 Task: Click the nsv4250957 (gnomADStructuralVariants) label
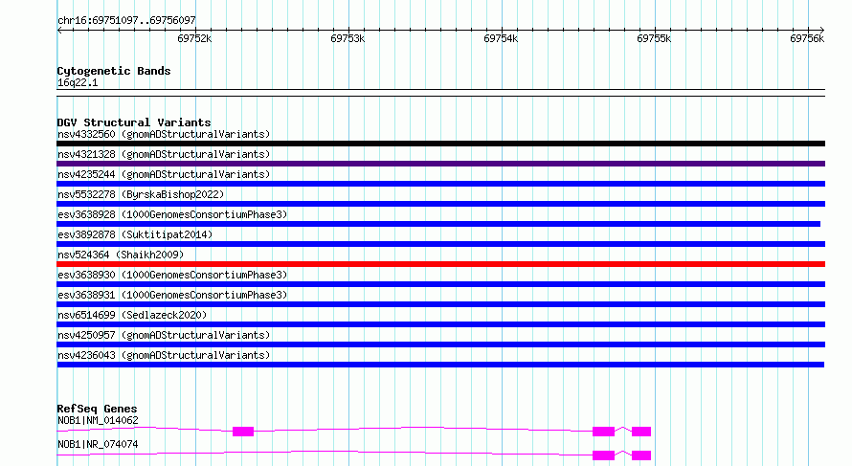pos(164,335)
